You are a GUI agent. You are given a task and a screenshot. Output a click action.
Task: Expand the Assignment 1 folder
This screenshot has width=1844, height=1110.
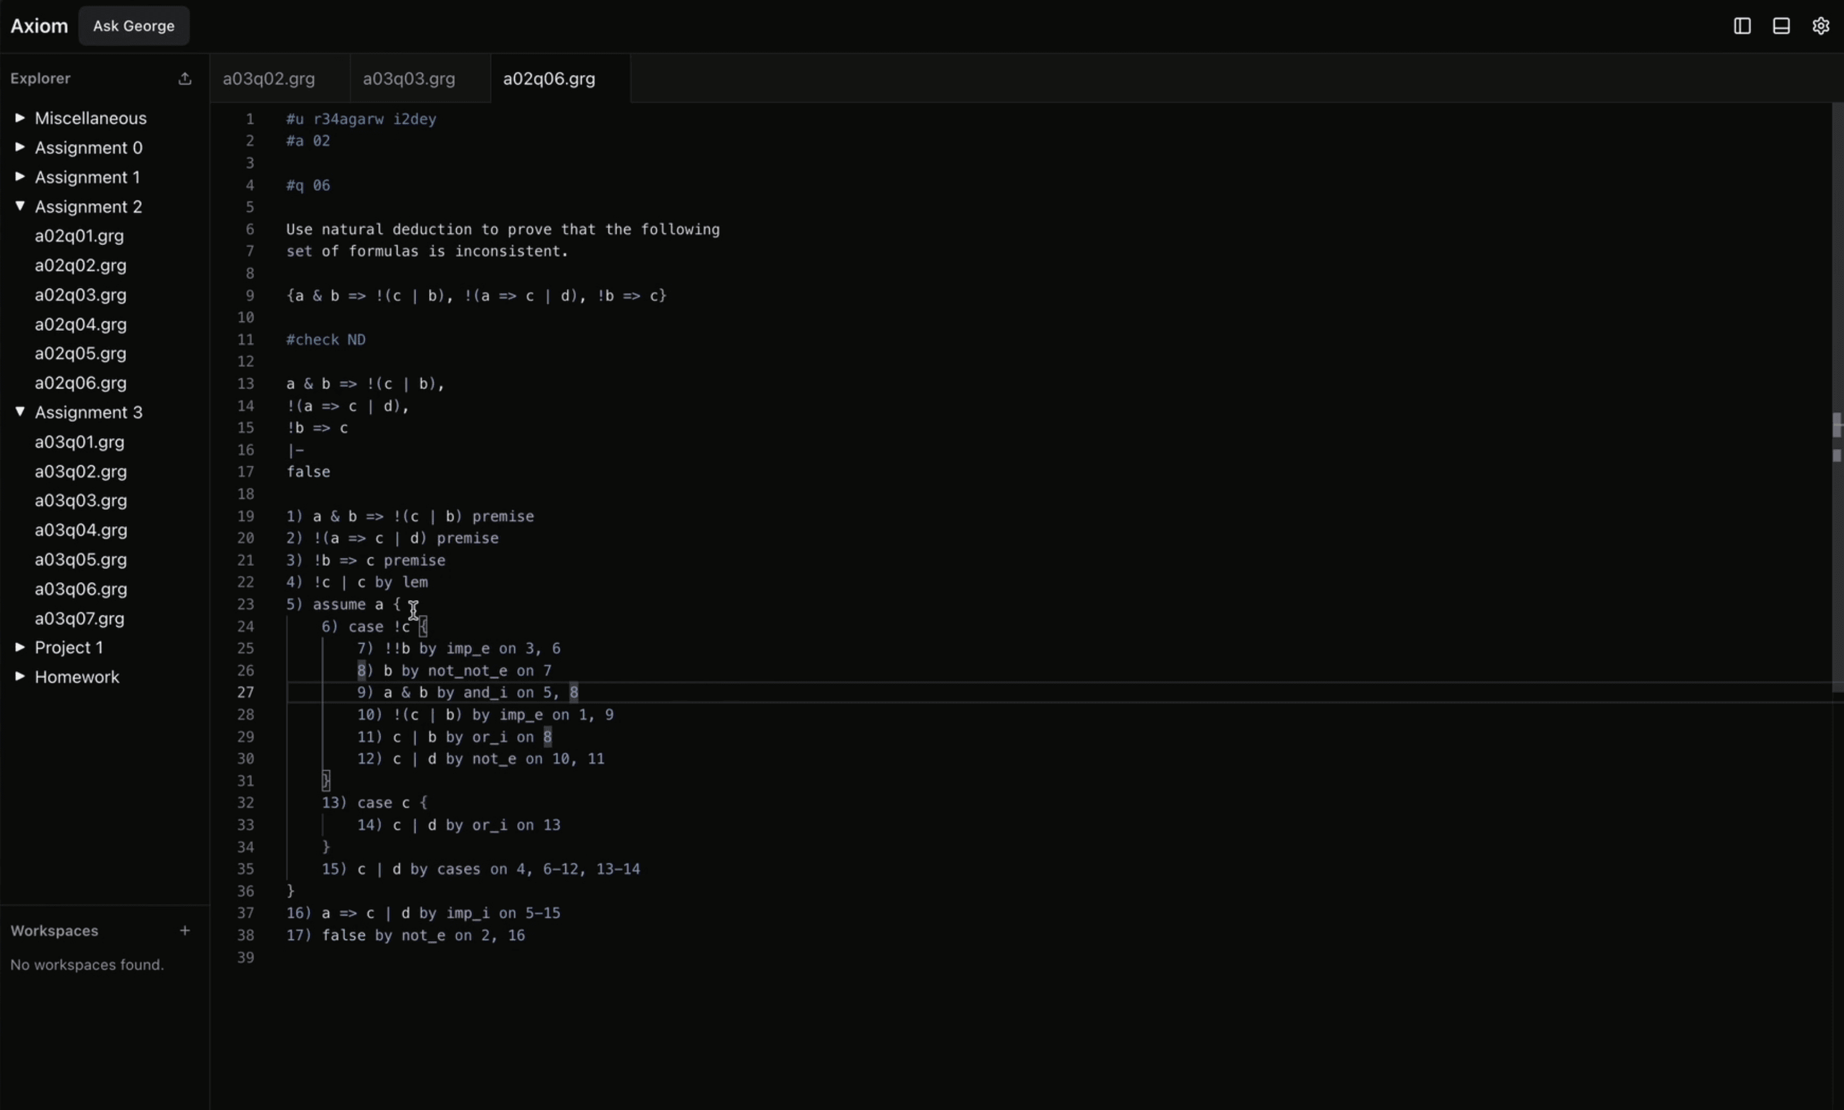tap(87, 177)
